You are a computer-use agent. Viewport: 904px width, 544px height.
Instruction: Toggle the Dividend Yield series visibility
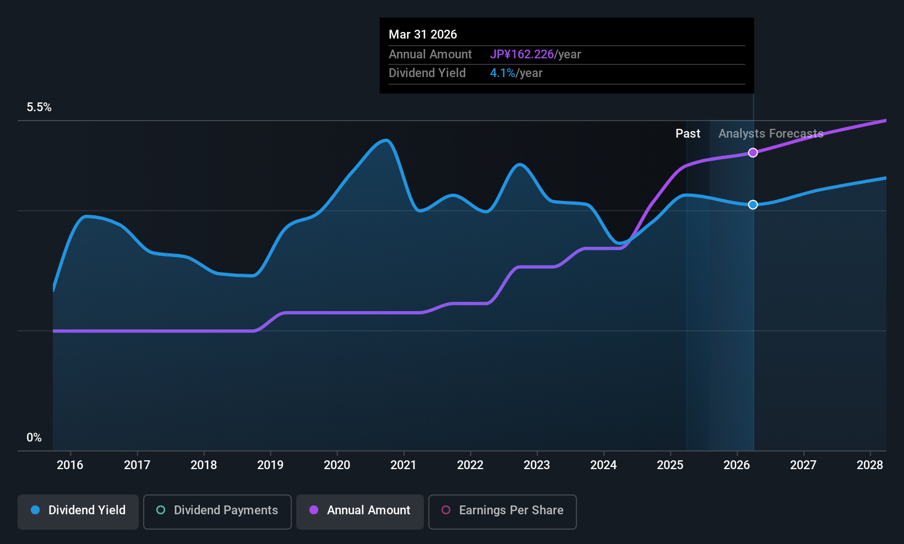78,511
